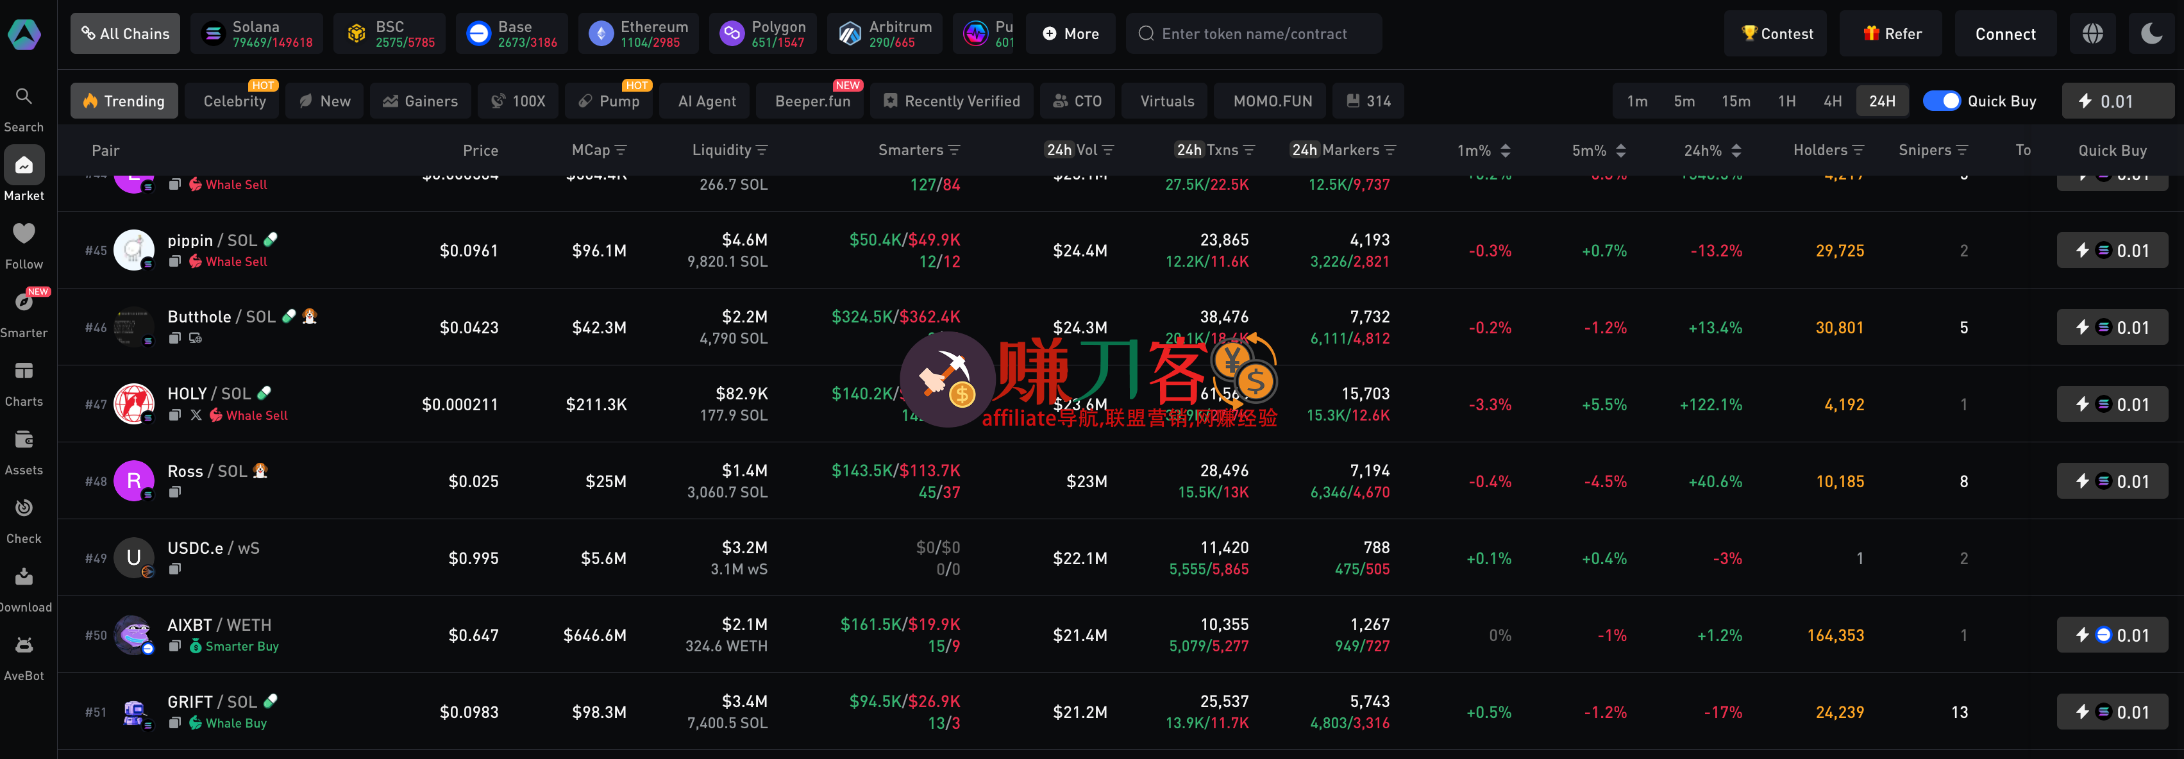Open the More chains dropdown
Viewport: 2184px width, 759px height.
1070,34
